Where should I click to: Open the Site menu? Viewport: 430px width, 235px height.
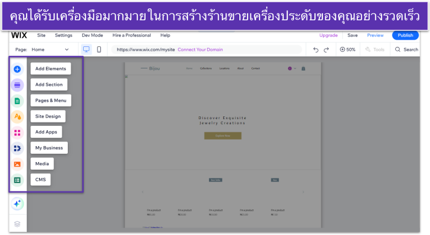pyautogui.click(x=41, y=35)
